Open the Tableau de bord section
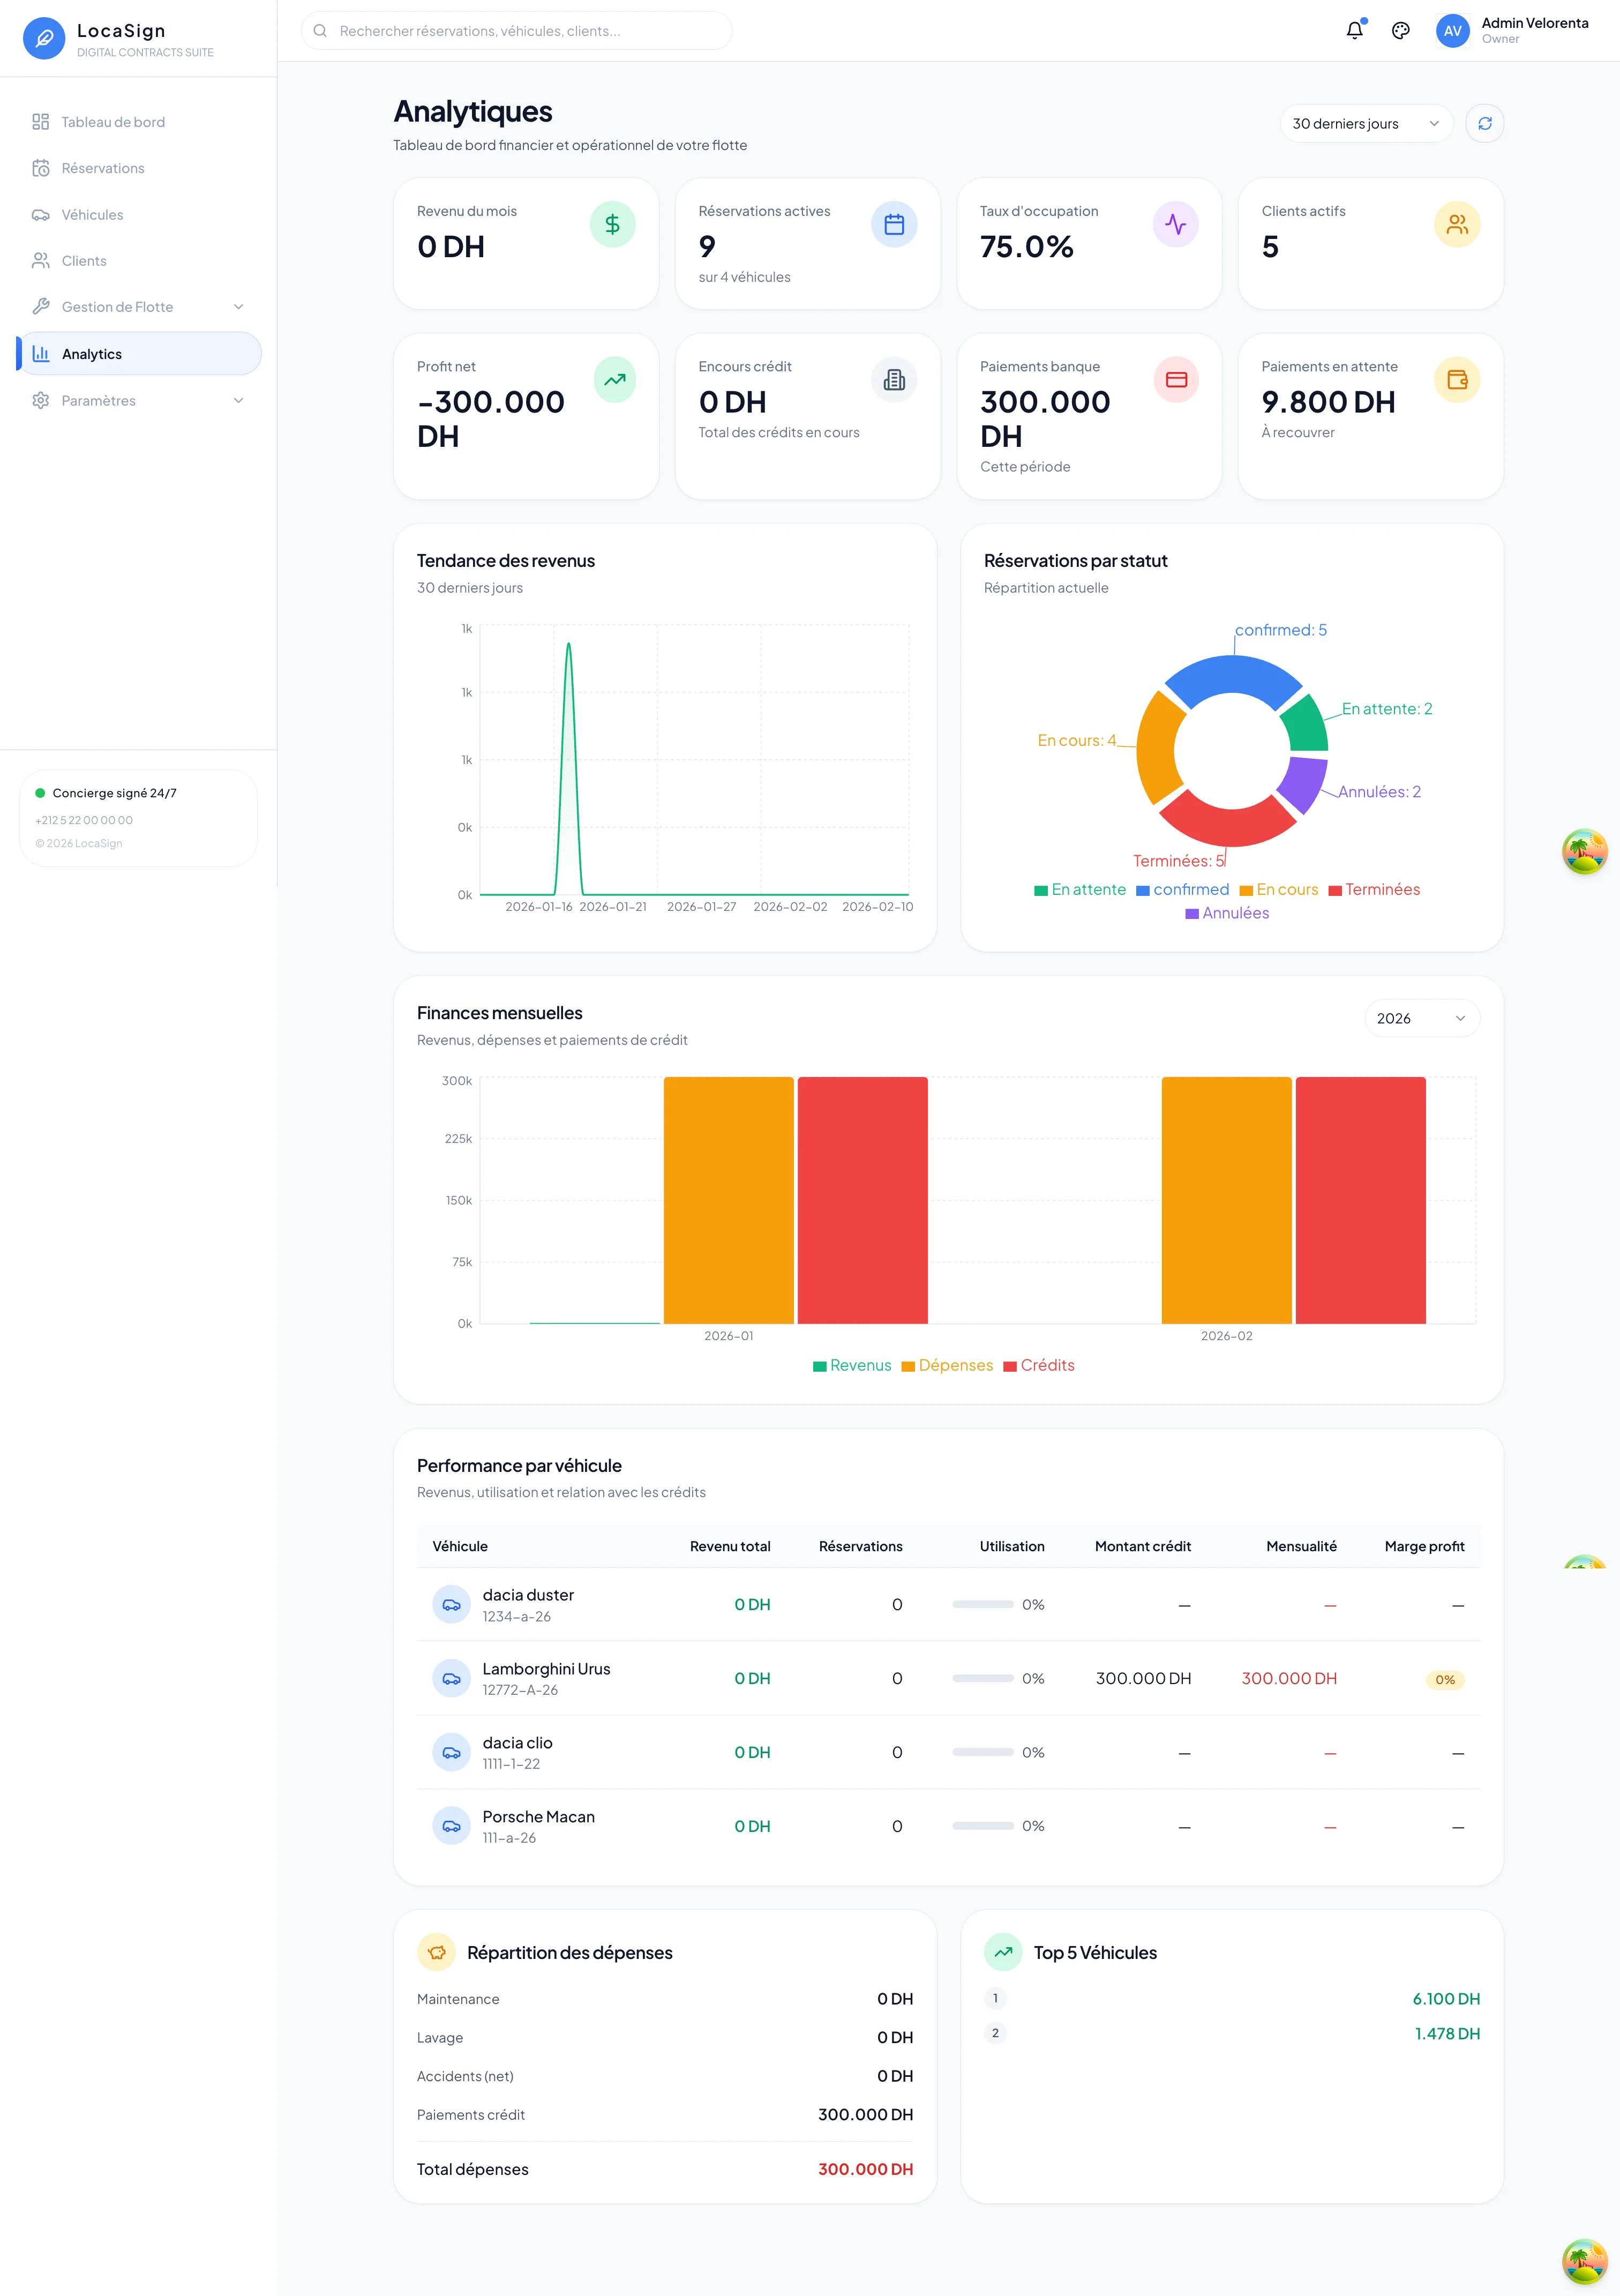The image size is (1620, 2296). 113,121
